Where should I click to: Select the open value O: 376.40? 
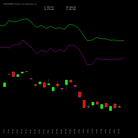[x=49, y=9]
